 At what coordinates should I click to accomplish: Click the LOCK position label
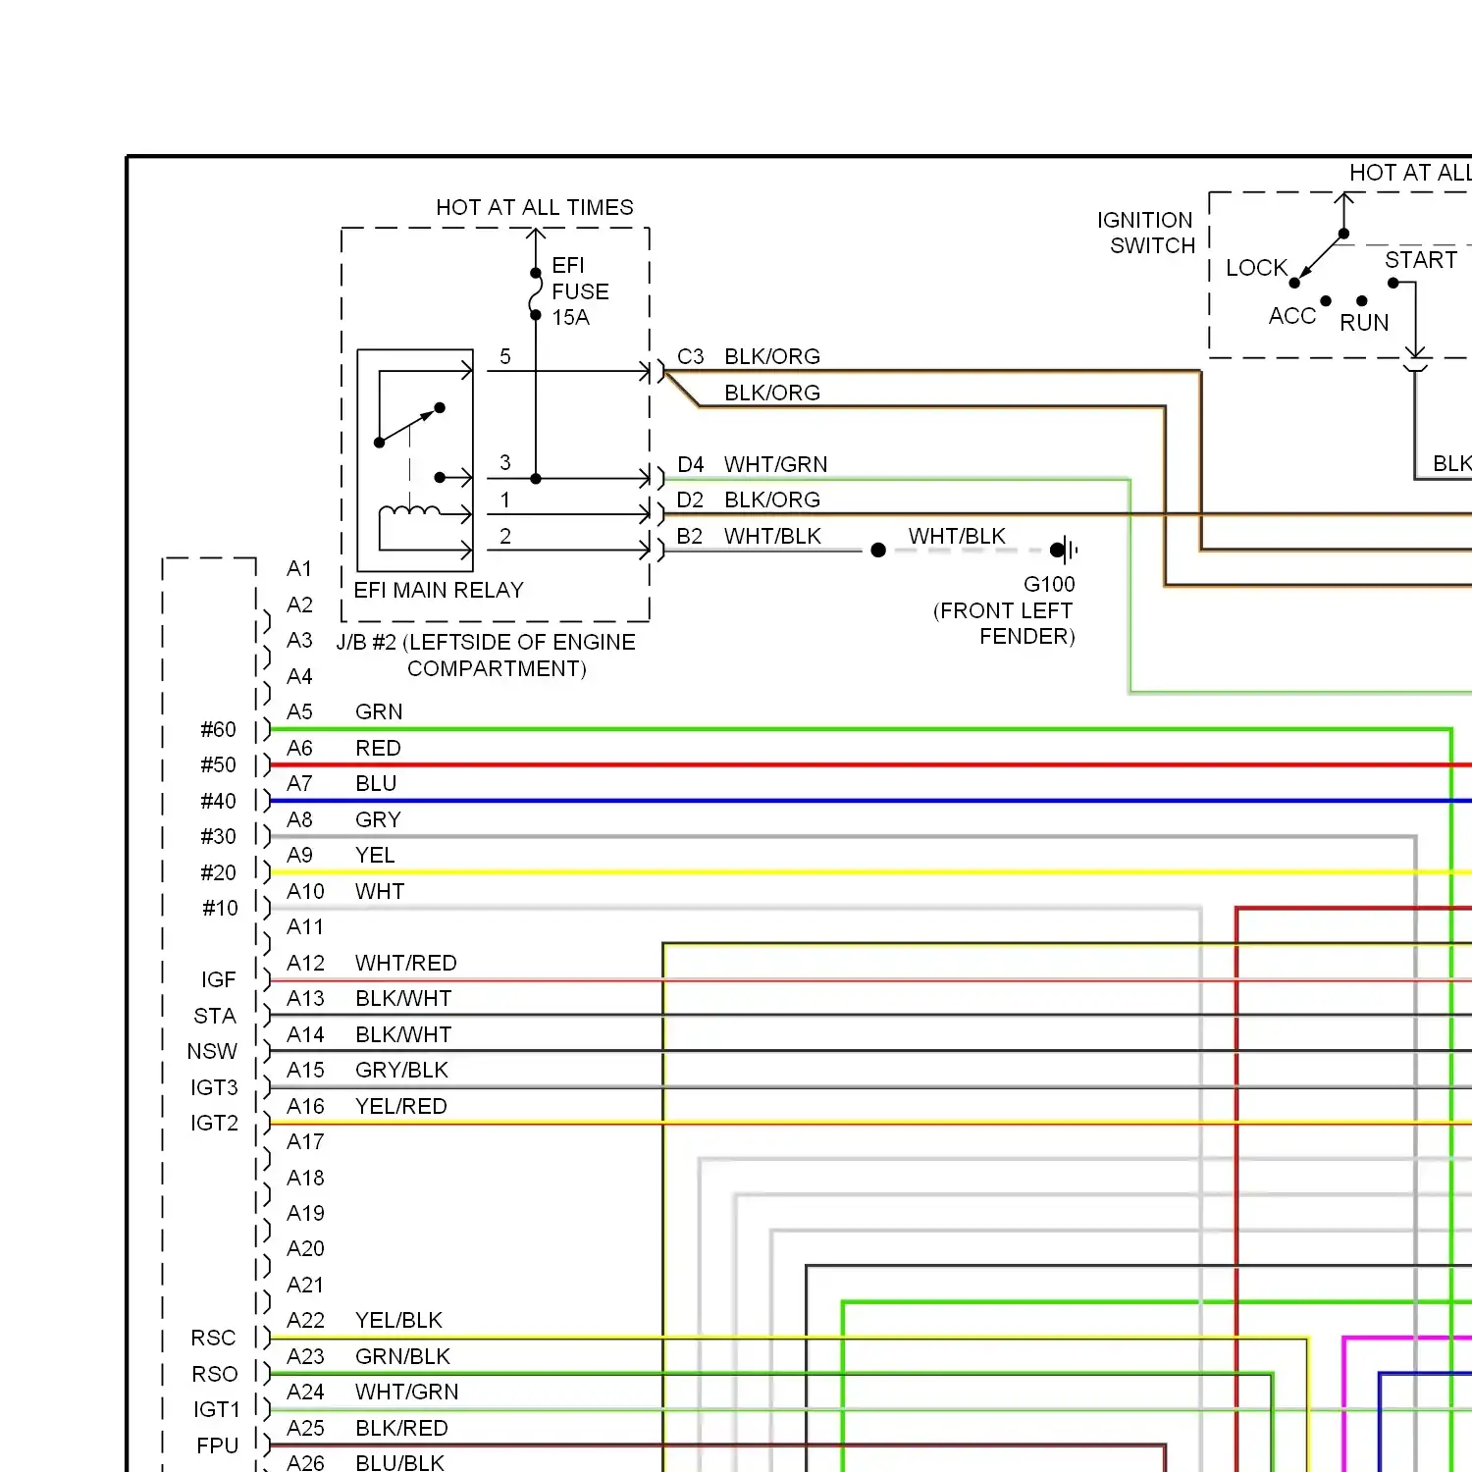[1256, 268]
